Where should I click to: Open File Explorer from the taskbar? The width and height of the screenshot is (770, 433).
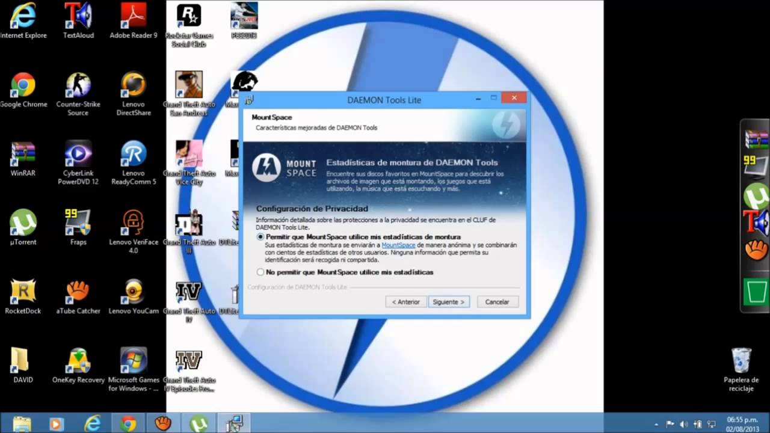(x=22, y=423)
